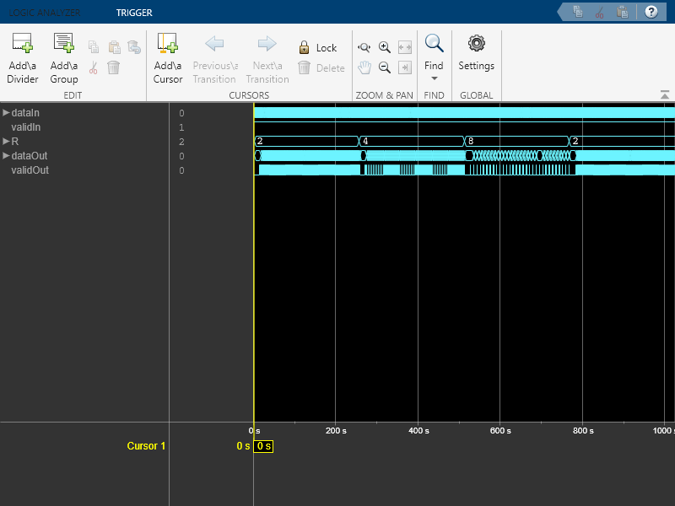The height and width of the screenshot is (506, 675).
Task: Select the pan hand tool
Action: click(364, 68)
